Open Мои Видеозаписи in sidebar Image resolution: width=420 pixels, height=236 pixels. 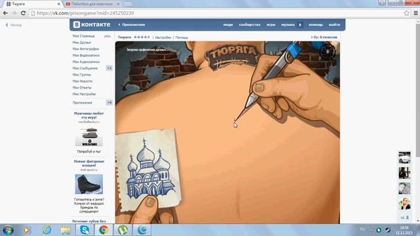click(x=86, y=55)
